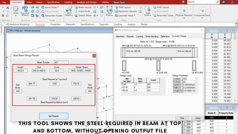This screenshot has height=134, width=238.
Task: Open Plate Layout
Action: pyautogui.click(x=123, y=7)
